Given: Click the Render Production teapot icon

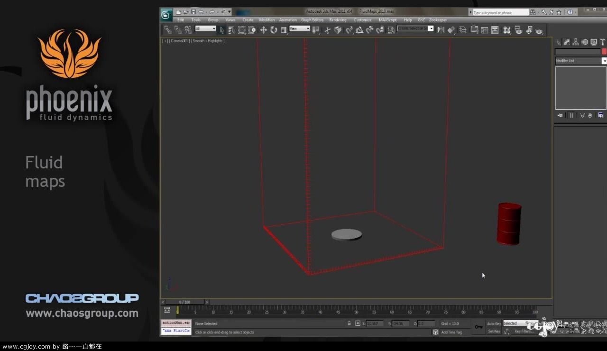Looking at the screenshot, I should point(539,30).
